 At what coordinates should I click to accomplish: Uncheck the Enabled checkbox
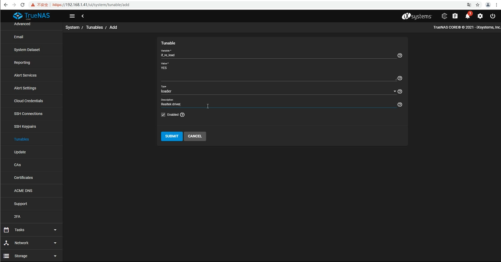[x=163, y=115]
